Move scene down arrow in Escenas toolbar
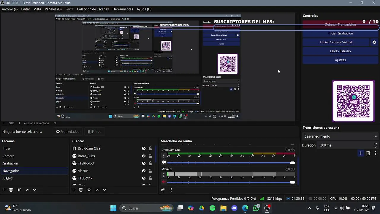The width and height of the screenshot is (380, 214). [34, 190]
